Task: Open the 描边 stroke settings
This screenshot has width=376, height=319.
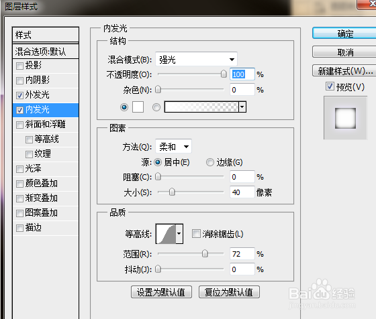Action: (33, 228)
